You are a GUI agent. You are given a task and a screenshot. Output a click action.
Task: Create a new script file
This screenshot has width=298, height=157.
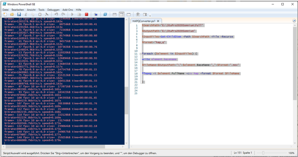5,14
